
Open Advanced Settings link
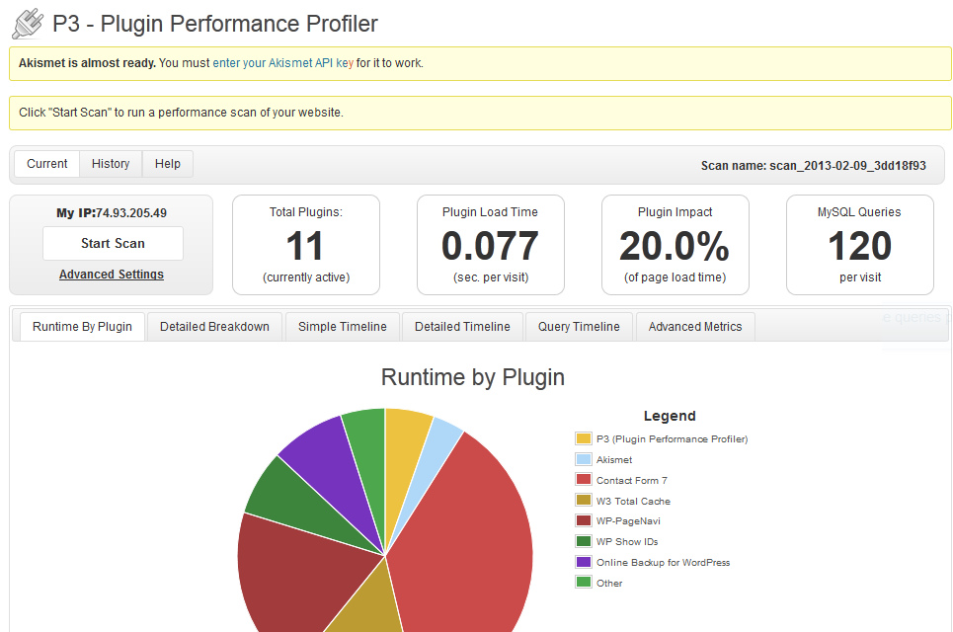112,275
